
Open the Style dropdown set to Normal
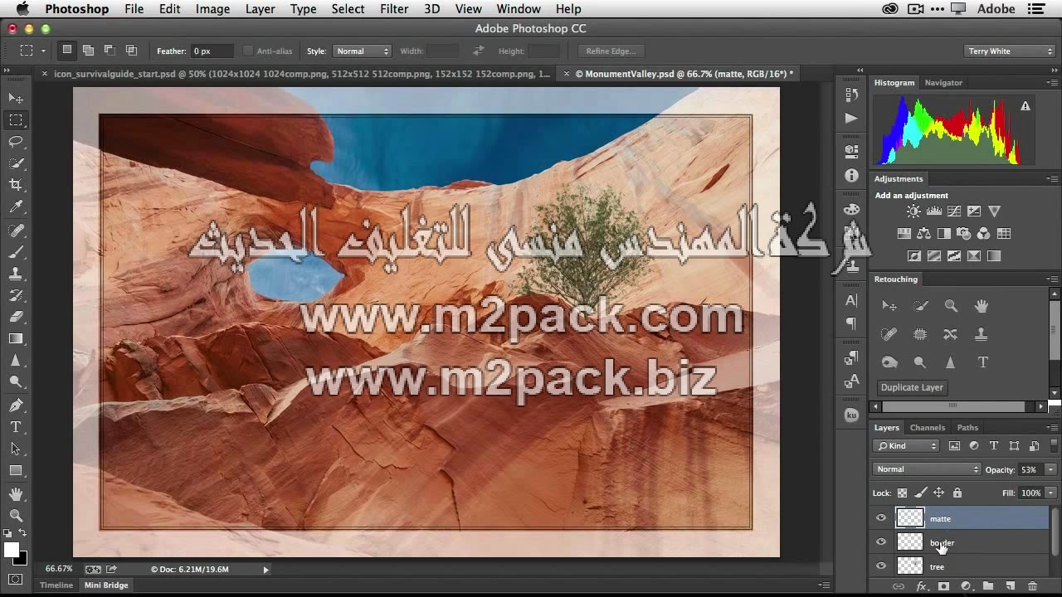point(362,51)
